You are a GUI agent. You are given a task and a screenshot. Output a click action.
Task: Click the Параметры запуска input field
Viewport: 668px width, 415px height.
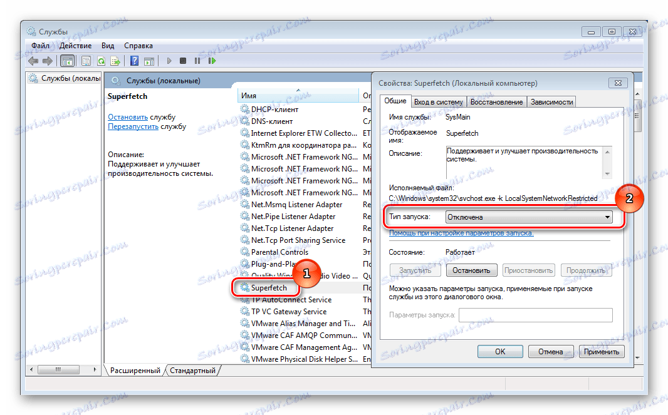tap(536, 315)
